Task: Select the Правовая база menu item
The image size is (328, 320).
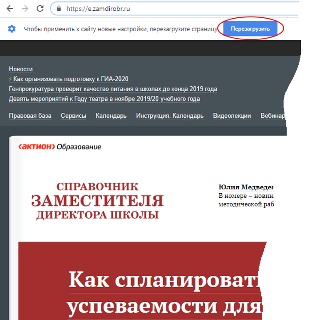Action: tap(30, 116)
